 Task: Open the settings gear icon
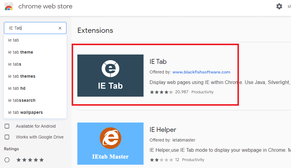coord(279,6)
